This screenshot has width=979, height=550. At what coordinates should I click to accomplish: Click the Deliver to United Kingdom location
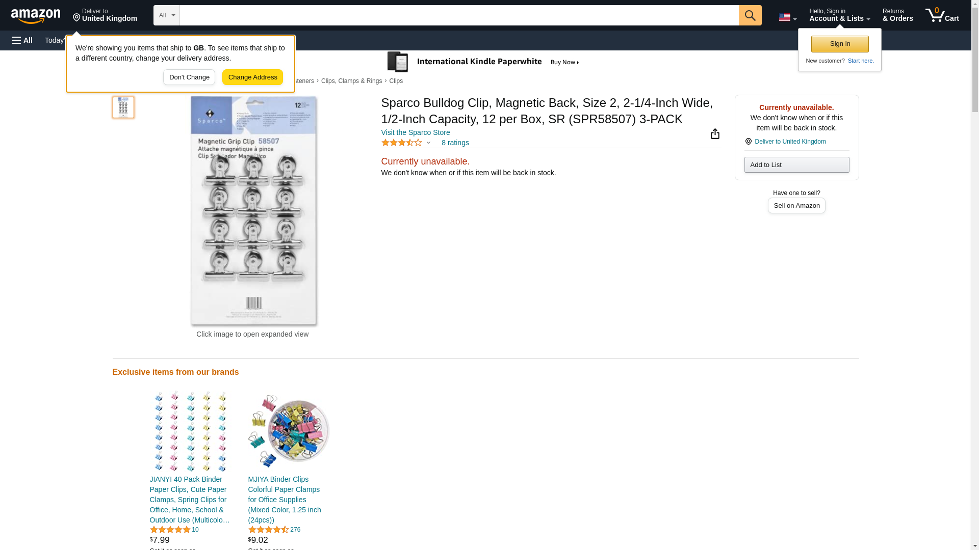(x=105, y=15)
